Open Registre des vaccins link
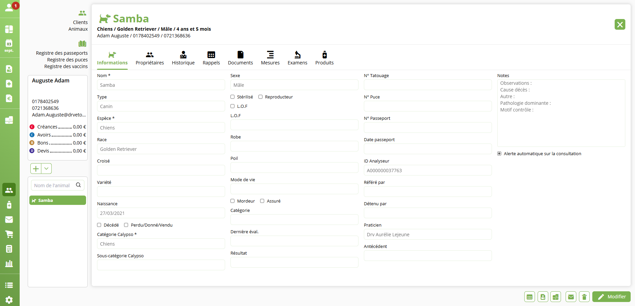The image size is (635, 306). (66, 66)
